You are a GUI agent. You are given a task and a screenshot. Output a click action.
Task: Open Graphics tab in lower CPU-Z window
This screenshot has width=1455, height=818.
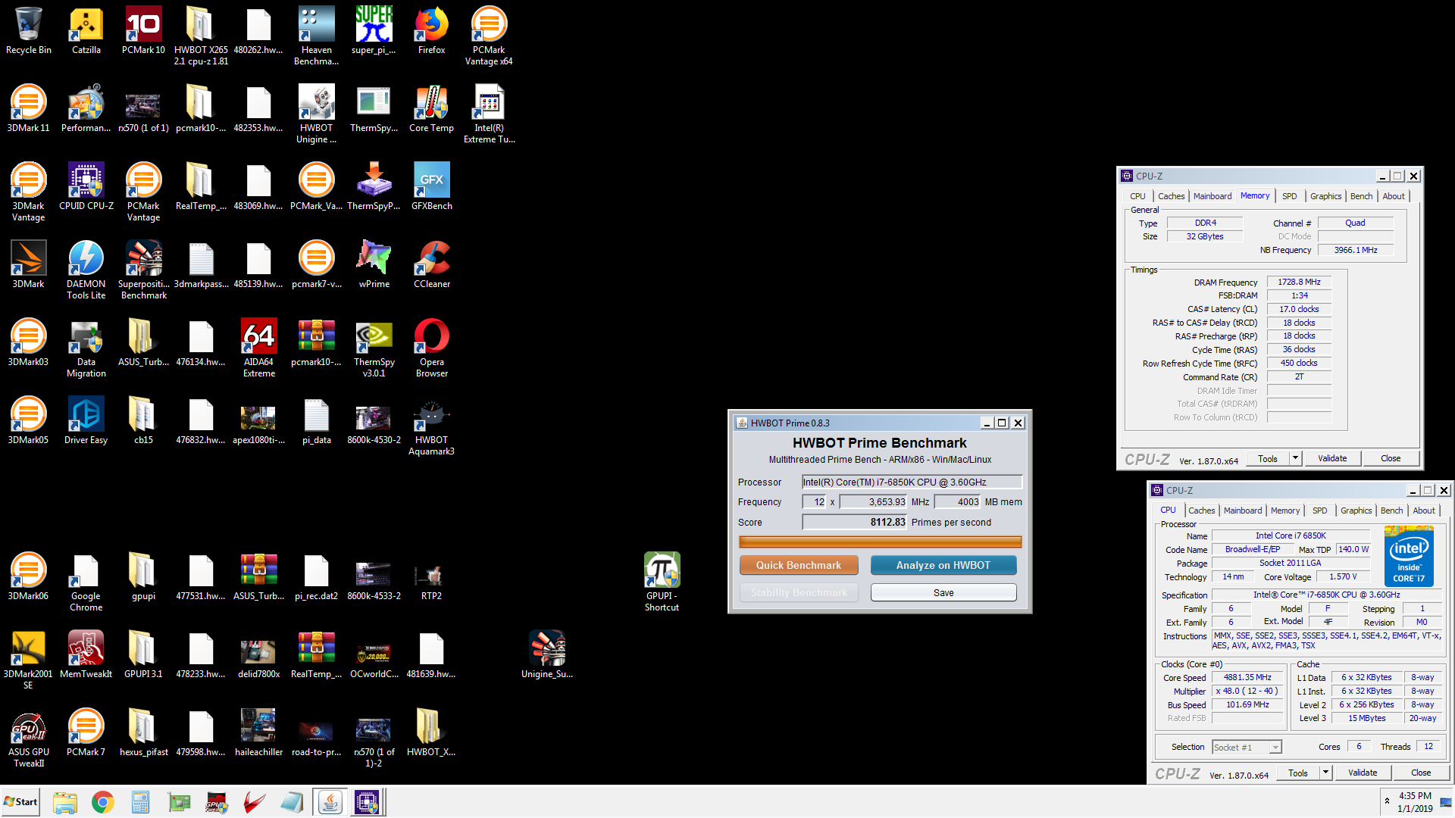point(1356,510)
